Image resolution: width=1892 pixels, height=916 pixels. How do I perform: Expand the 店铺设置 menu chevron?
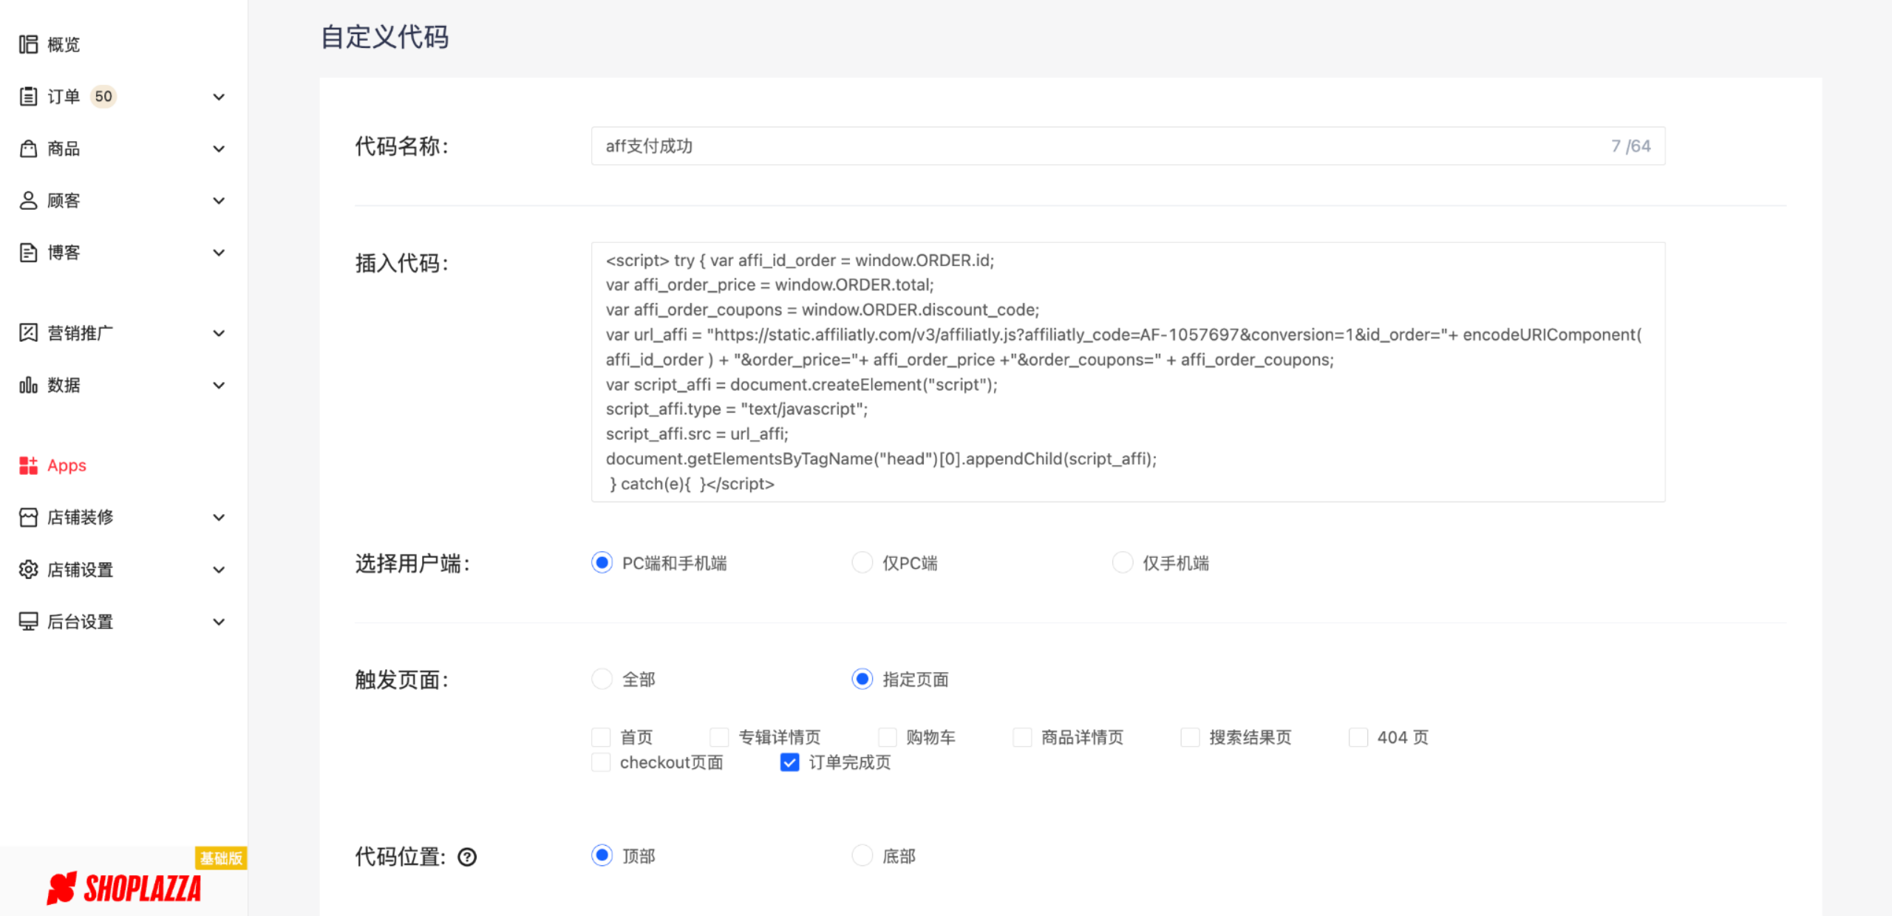pos(219,570)
